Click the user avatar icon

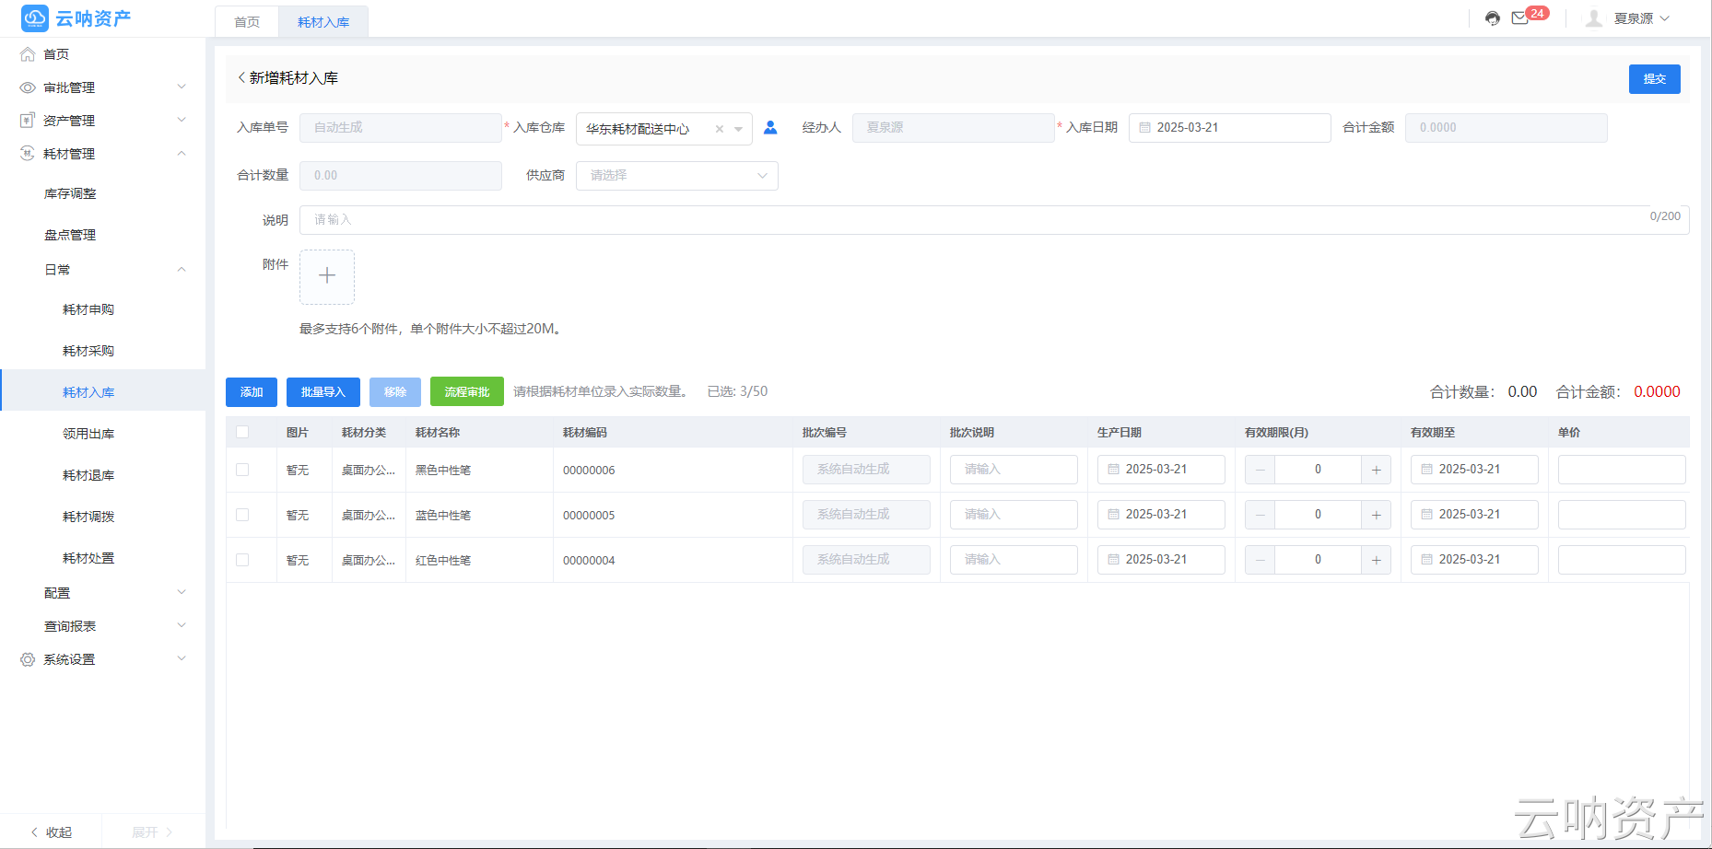point(1594,18)
